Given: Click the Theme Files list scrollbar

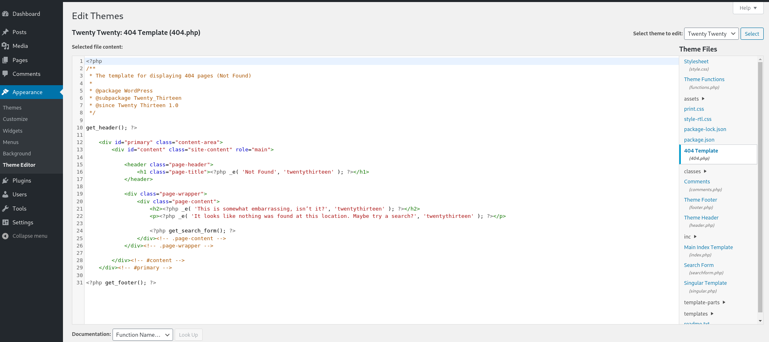Looking at the screenshot, I should [x=760, y=187].
